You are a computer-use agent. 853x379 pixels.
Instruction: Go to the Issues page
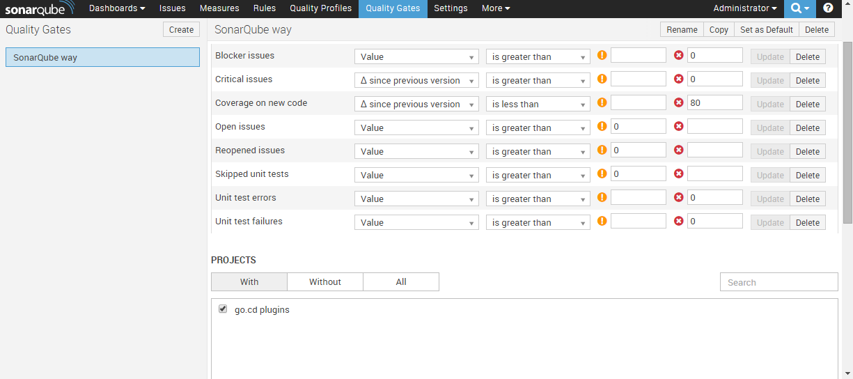tap(173, 8)
